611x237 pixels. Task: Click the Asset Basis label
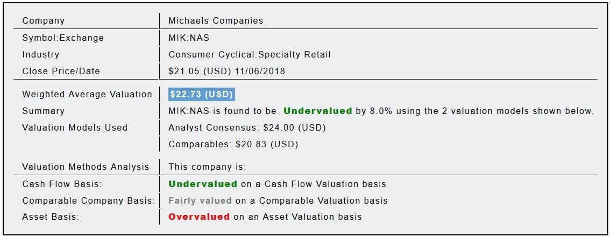click(x=51, y=217)
